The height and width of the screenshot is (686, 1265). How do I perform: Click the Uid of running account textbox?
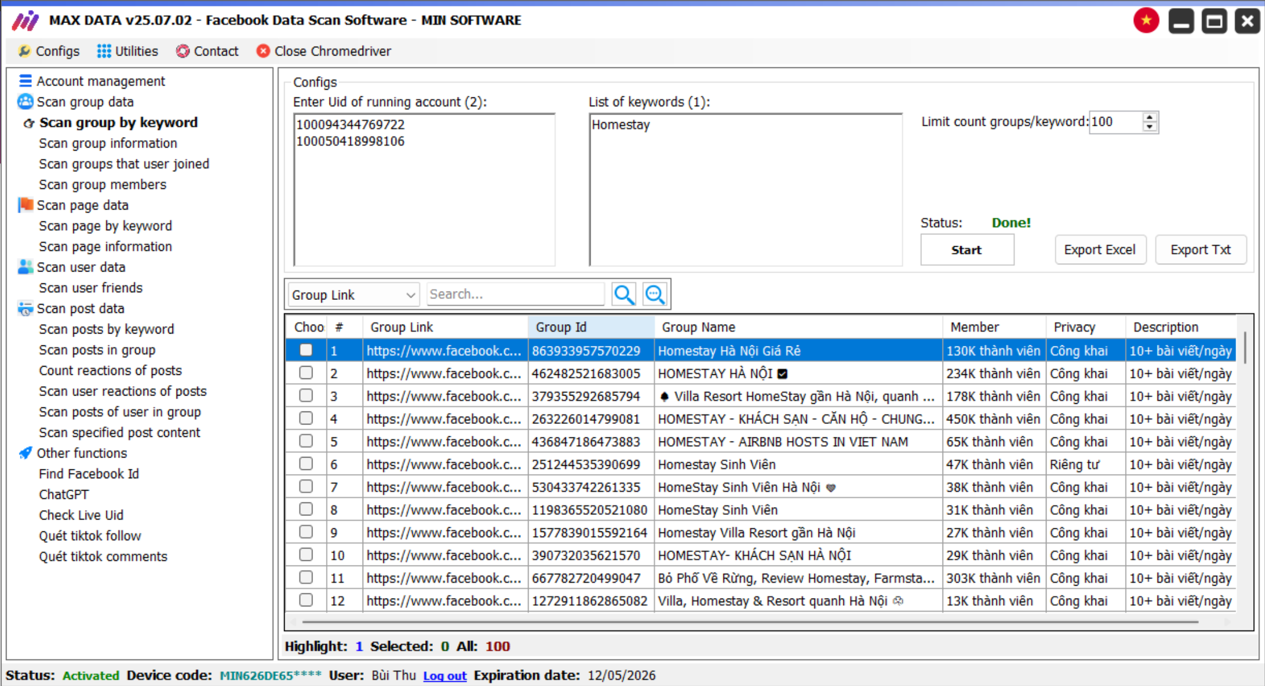click(x=425, y=190)
